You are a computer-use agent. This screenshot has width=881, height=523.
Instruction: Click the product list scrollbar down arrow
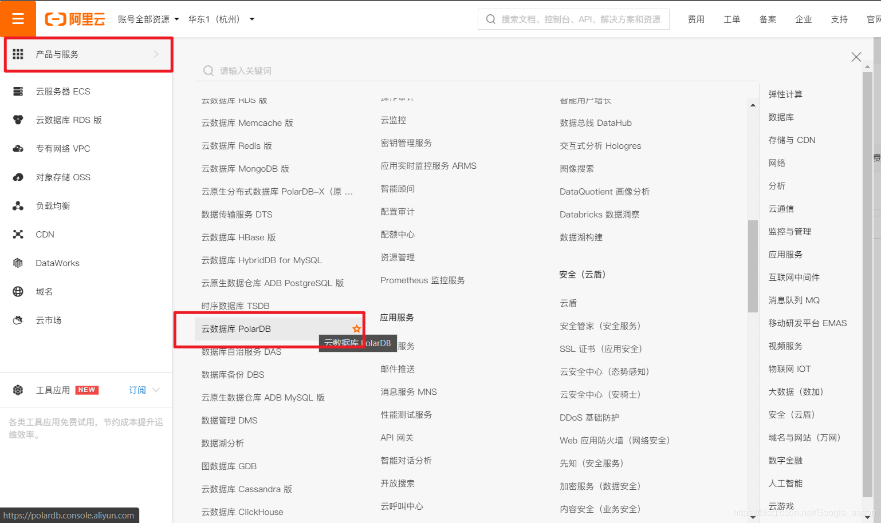point(753,517)
